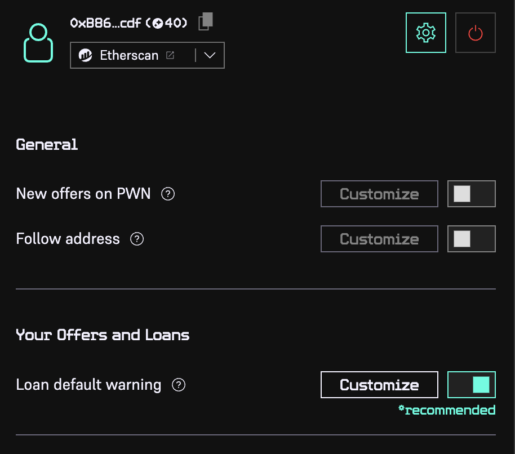Open the Etherscan text link
Image resolution: width=515 pixels, height=454 pixels.
tap(129, 55)
